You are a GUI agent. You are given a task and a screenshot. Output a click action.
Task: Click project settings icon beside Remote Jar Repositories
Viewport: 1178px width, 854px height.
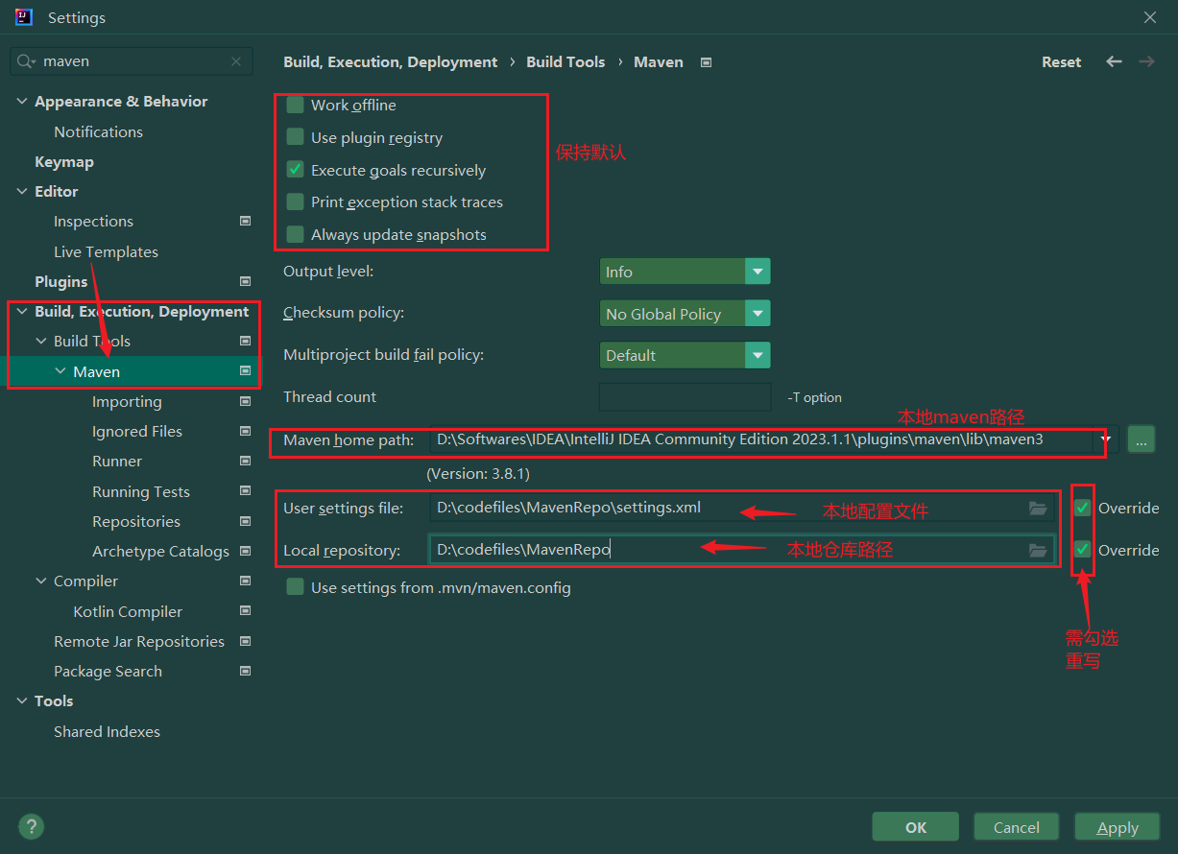(x=245, y=641)
